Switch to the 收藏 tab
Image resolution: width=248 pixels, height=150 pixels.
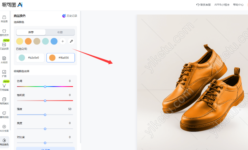[x=60, y=32]
